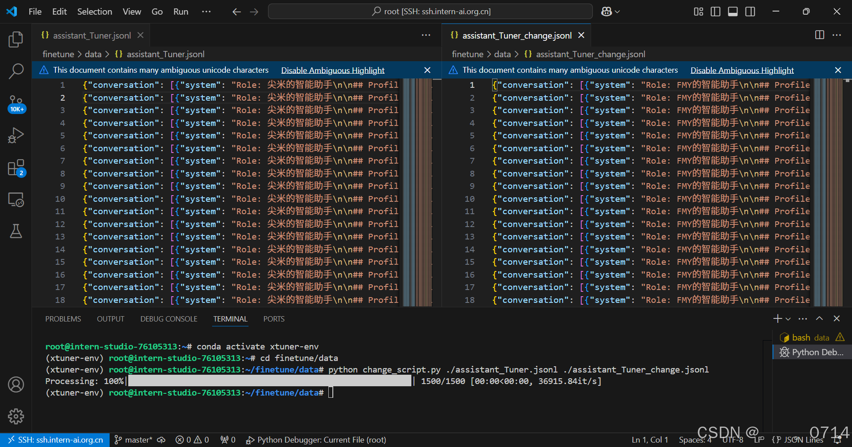
Task: Select the Python Deb... terminal
Action: coord(812,352)
